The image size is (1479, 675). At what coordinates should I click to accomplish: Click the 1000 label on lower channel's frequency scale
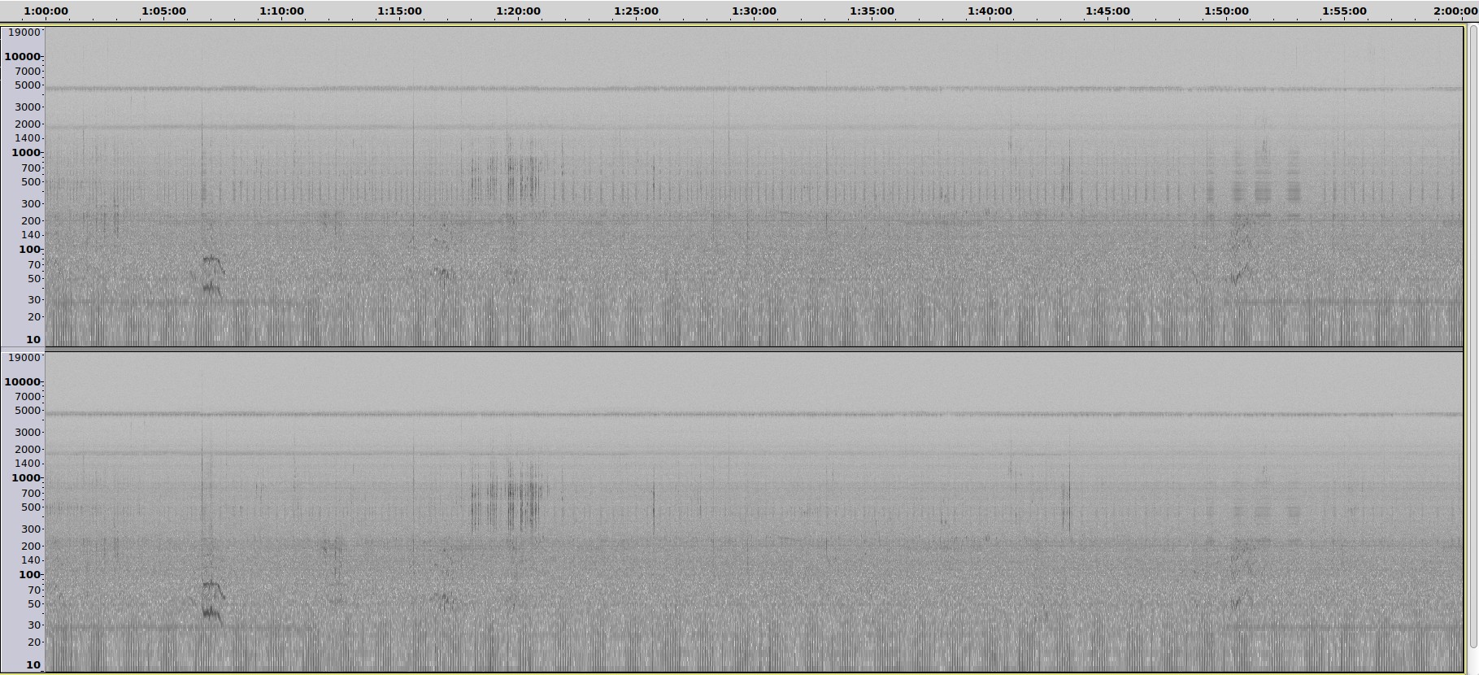coord(26,478)
